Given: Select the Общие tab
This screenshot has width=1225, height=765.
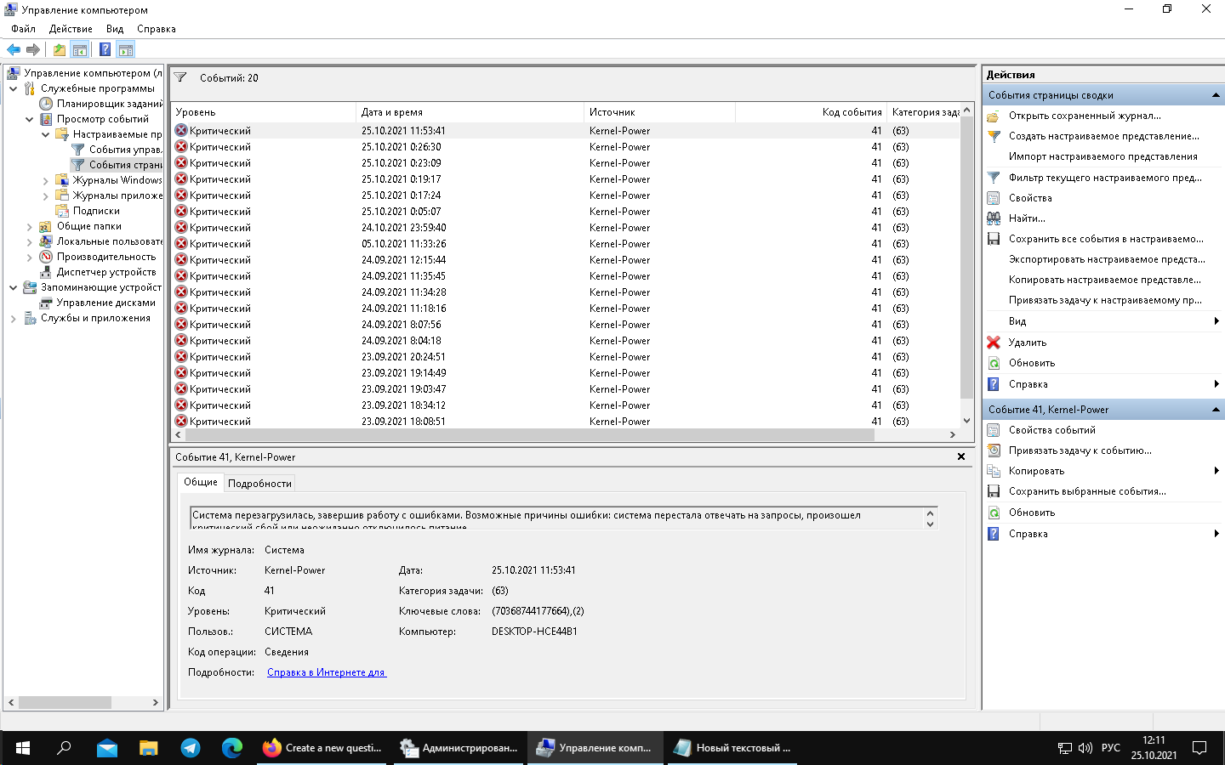Looking at the screenshot, I should point(201,482).
